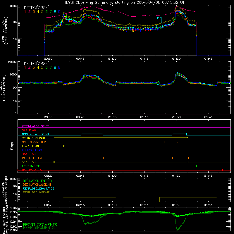Click the 'FRONTS_OFF' flag label
Screen dimensions: 234x234
tap(31, 166)
